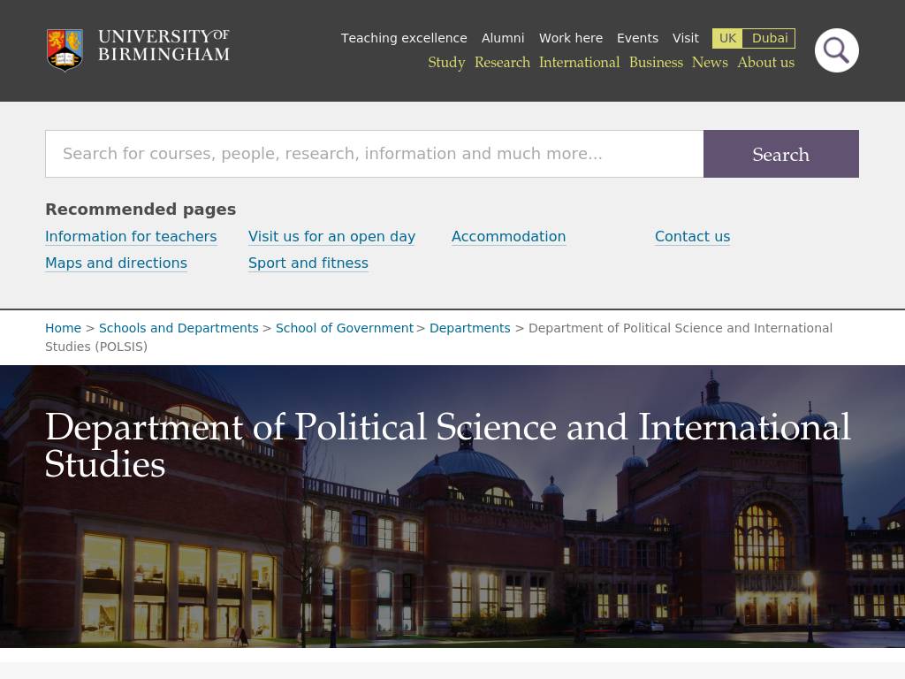
Task: Open the International menu item
Action: click(x=579, y=63)
